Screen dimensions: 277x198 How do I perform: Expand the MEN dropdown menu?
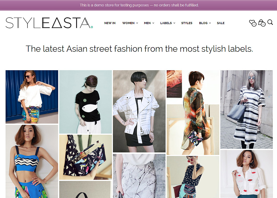[x=149, y=23]
